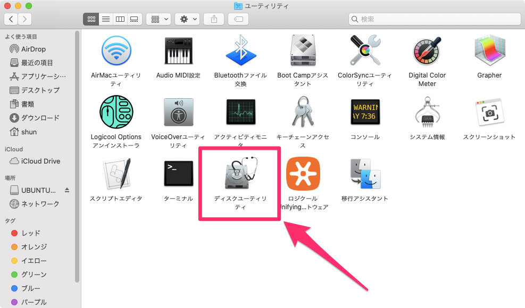Open アクティビティモニタ icon
525x308 pixels.
[241, 112]
